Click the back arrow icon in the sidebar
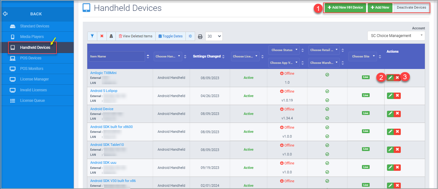The image size is (438, 189). 5,14
